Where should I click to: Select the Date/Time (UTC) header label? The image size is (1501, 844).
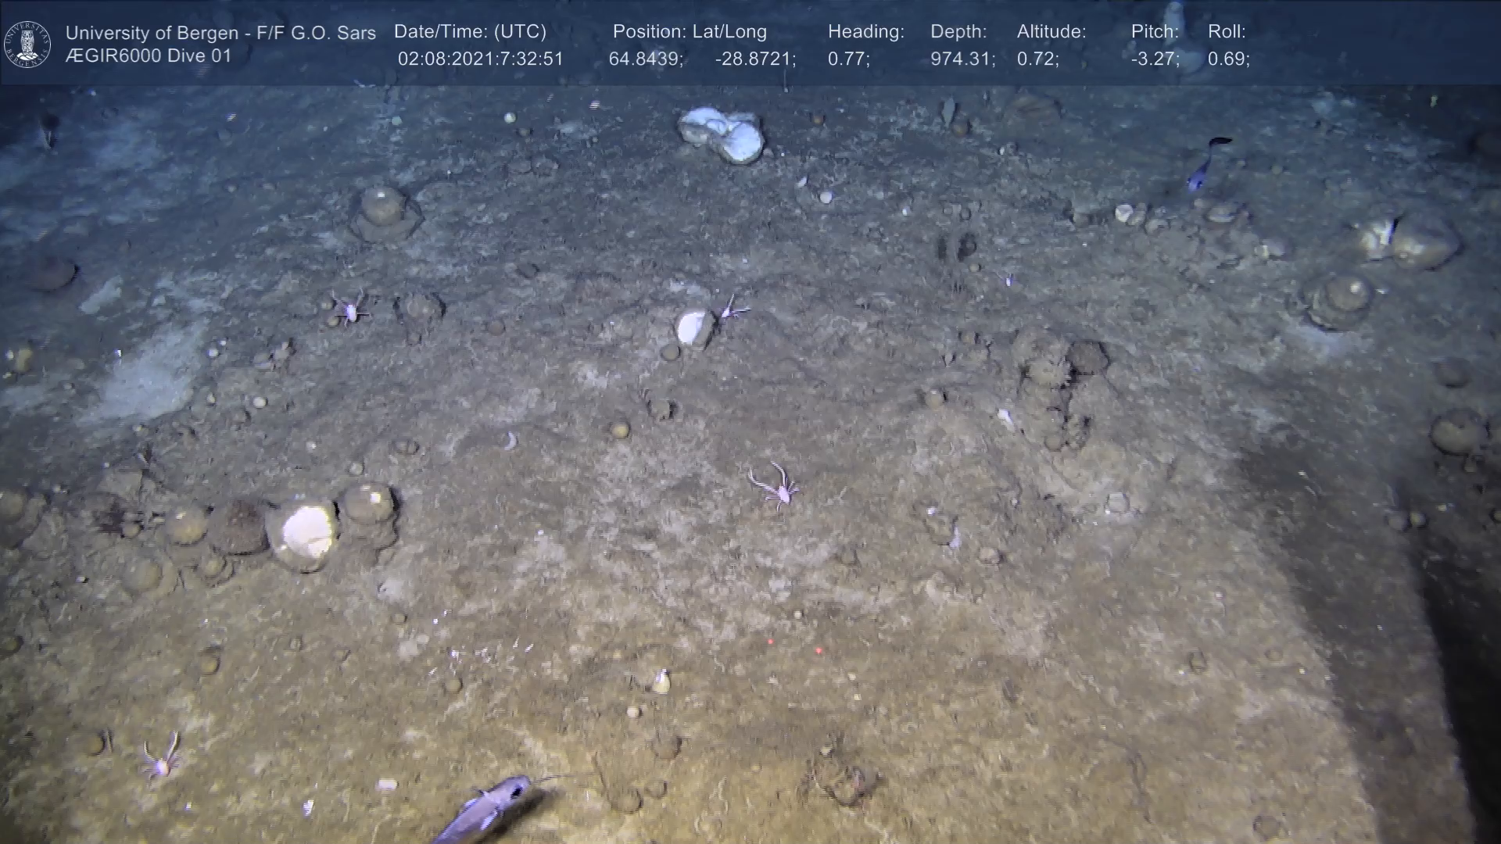click(470, 32)
